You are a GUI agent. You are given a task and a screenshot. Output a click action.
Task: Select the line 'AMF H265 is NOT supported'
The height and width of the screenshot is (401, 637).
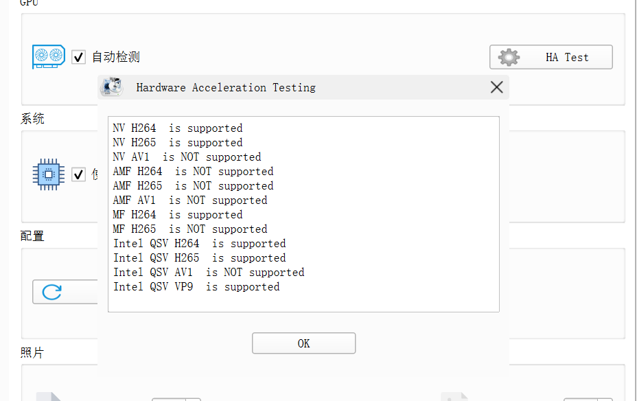coord(193,186)
